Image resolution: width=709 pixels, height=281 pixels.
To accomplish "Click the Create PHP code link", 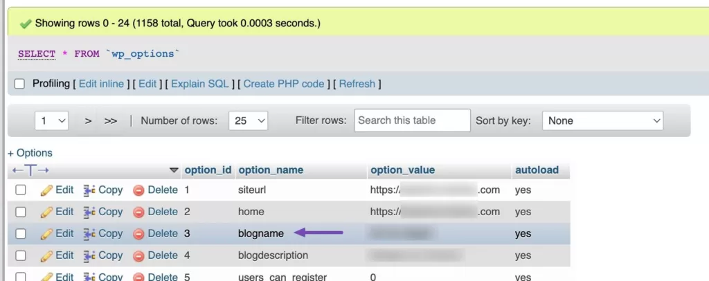I will 283,84.
